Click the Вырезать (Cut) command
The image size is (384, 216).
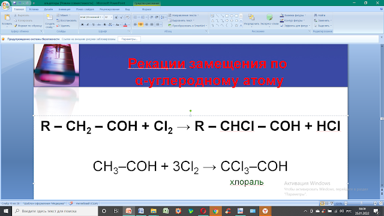22,16
